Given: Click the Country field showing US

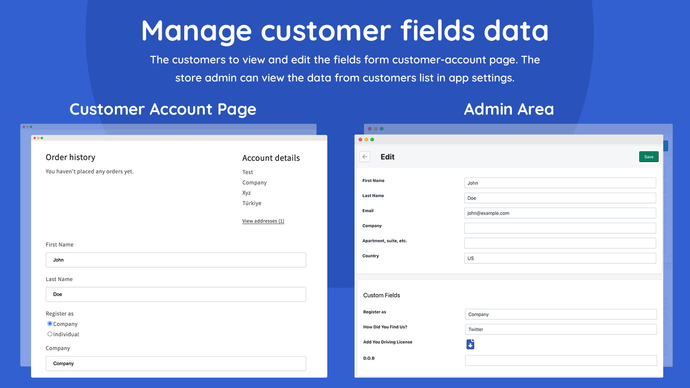Looking at the screenshot, I should pos(560,258).
